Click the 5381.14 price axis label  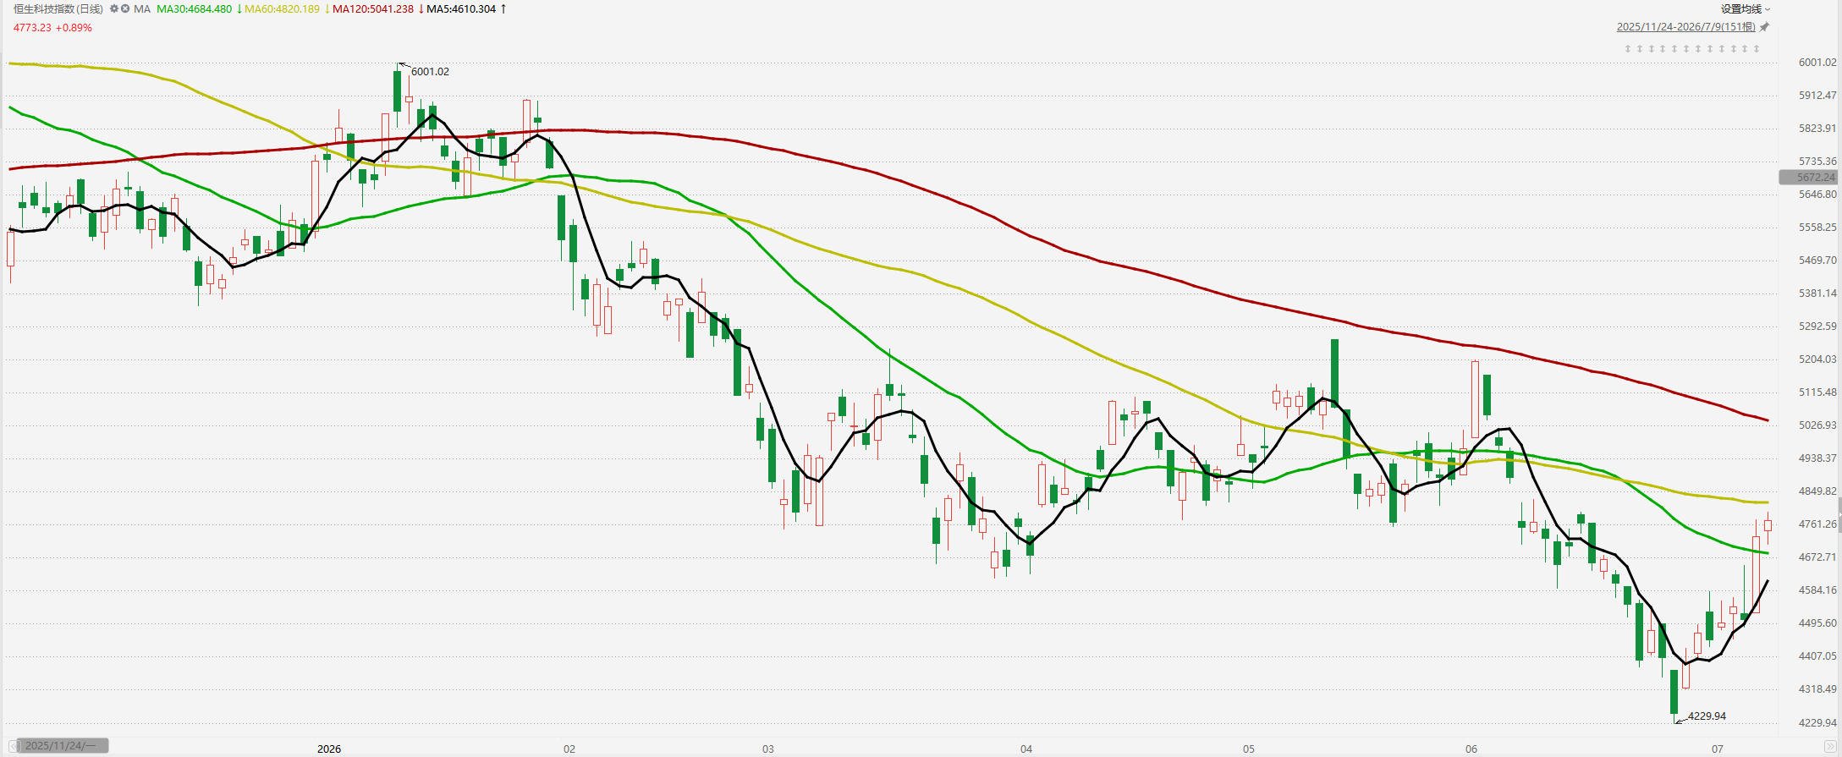tap(1817, 293)
